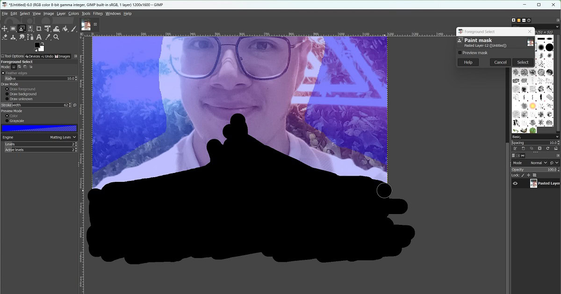Adjust the Levels stepper arrows

pyautogui.click(x=76, y=144)
